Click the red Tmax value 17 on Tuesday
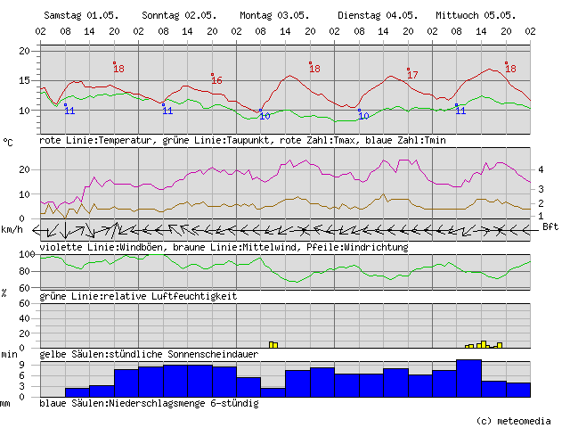 point(412,75)
